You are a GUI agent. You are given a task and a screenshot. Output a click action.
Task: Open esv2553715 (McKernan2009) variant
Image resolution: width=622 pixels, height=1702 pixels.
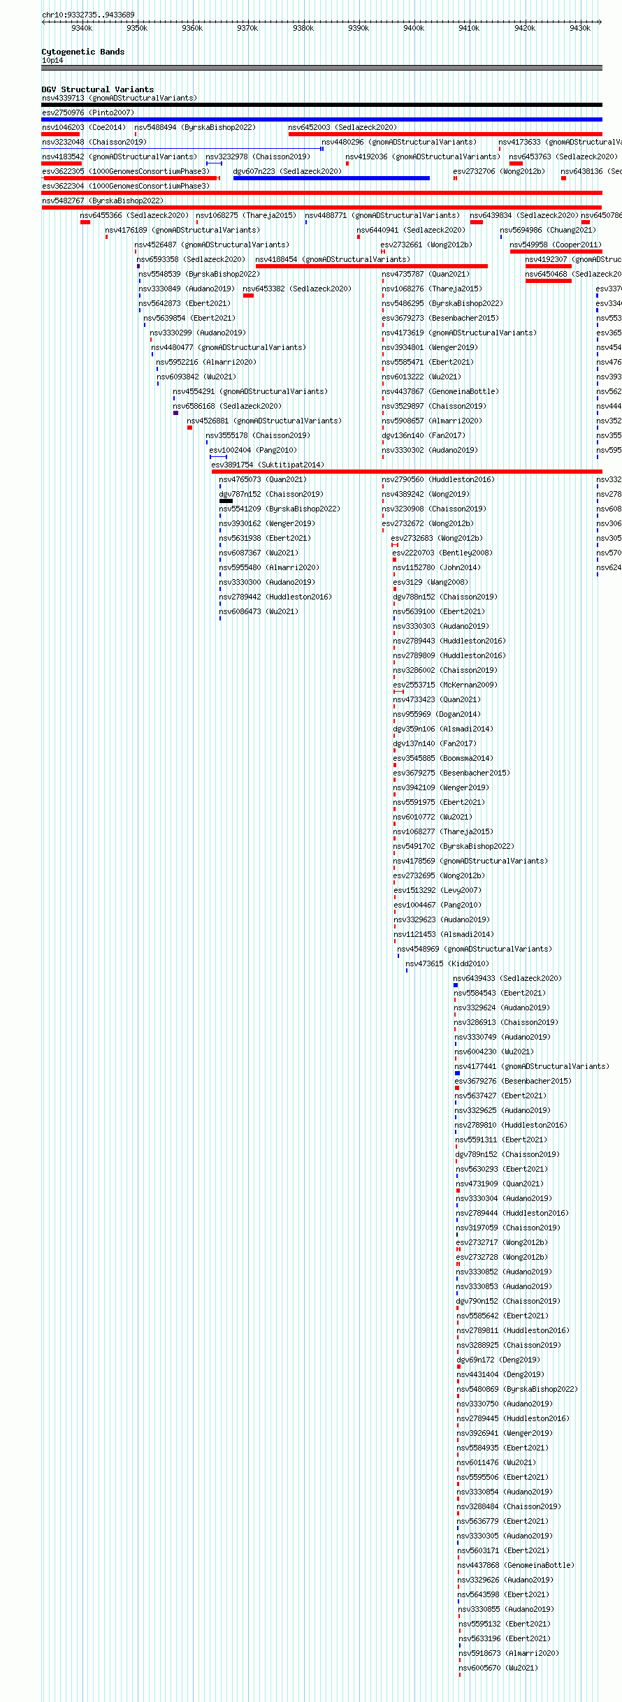pos(445,685)
